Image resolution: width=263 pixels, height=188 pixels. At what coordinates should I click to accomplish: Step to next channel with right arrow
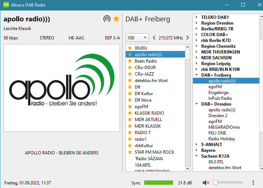[187, 38]
